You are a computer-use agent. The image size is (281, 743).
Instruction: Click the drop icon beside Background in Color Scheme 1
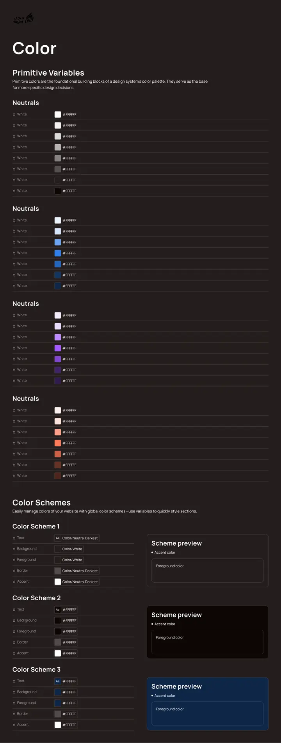click(14, 549)
